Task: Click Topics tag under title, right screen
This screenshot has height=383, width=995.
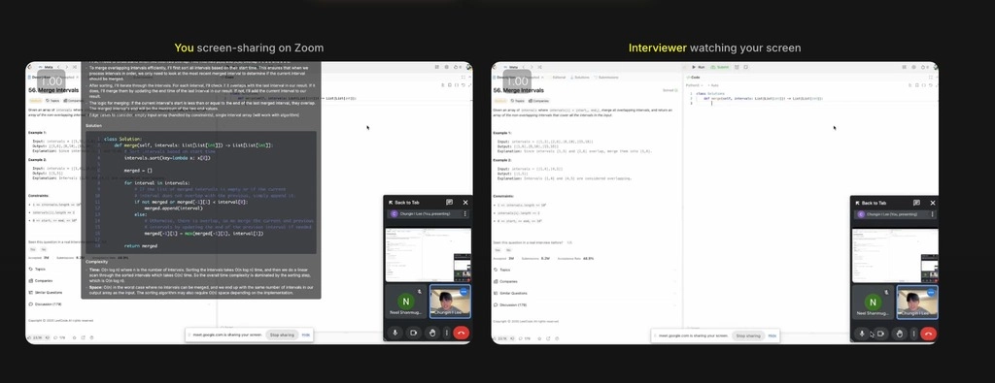Action: coord(519,101)
